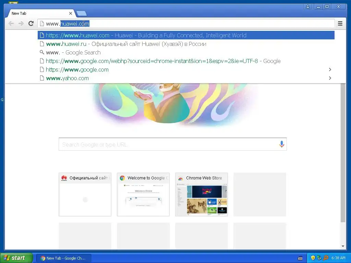The width and height of the screenshot is (351, 263).
Task: Click the Chrome favicon on Welcome tile
Action: (x=122, y=178)
